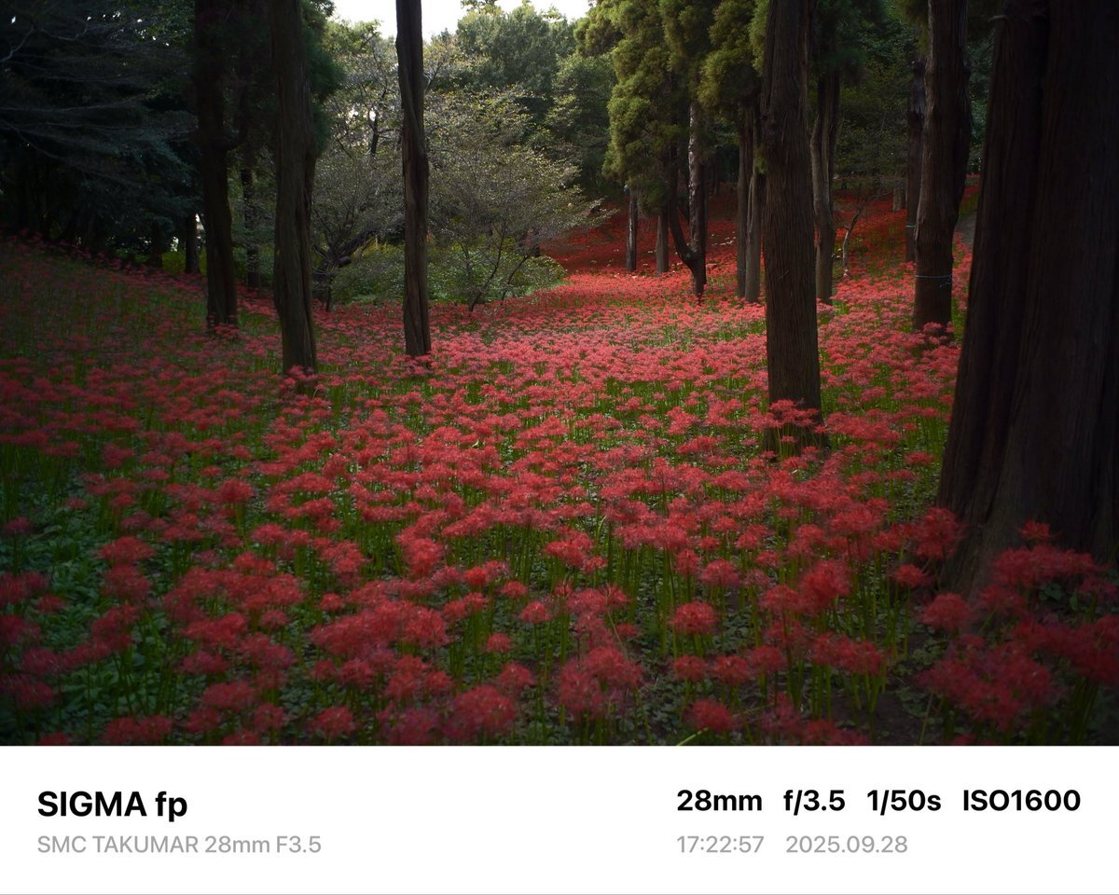Click the slender tree trunk below the sky patch
This screenshot has width=1119, height=895.
pyautogui.click(x=413, y=177)
